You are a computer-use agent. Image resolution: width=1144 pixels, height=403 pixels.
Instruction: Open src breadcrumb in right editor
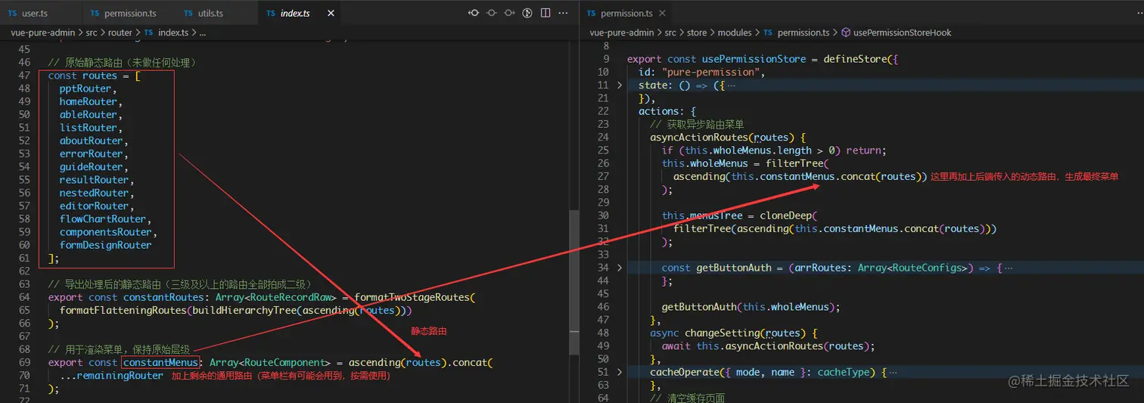(670, 33)
